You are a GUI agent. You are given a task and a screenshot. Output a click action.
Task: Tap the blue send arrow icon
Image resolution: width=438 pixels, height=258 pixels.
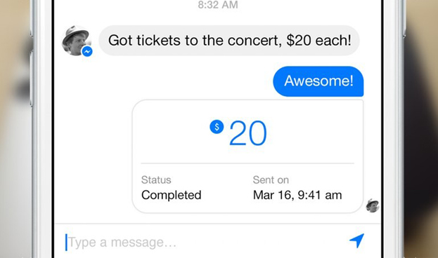357,240
